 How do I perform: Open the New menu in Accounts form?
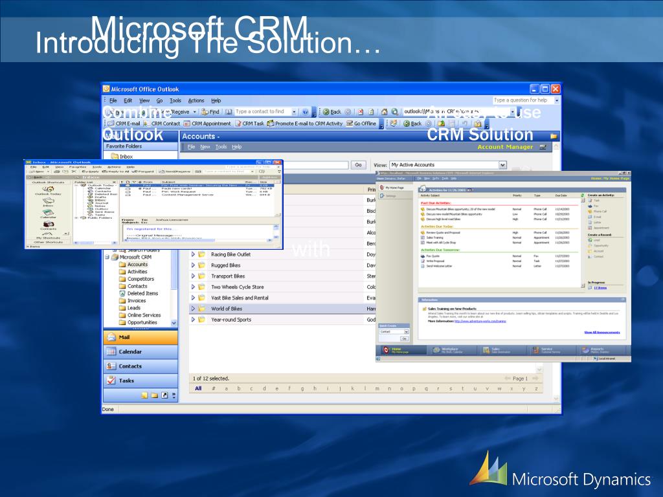tap(205, 147)
